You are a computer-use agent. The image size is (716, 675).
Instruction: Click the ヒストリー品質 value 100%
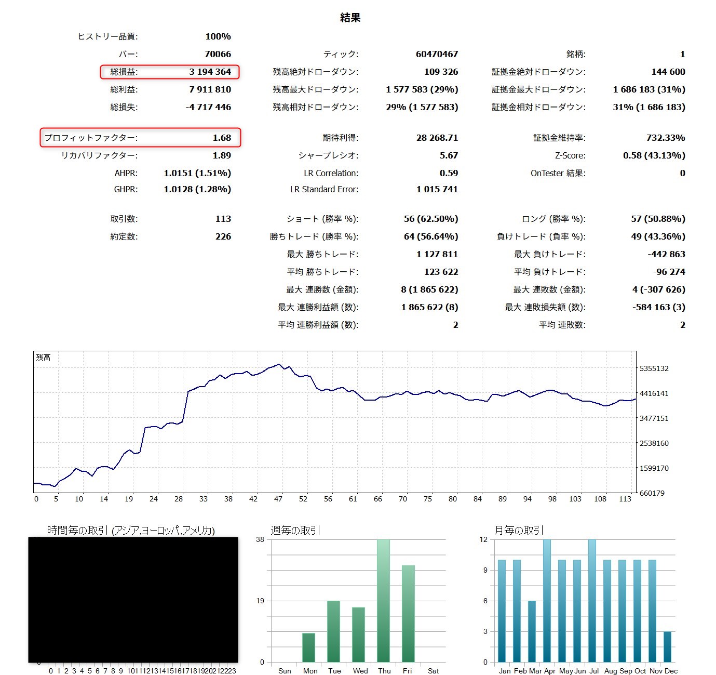(218, 36)
